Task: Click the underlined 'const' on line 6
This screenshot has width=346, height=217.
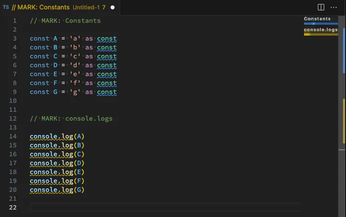Action: point(107,65)
